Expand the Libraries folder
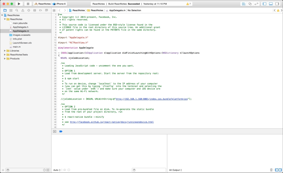Viewport: 283px width, 173px height. point(5,51)
